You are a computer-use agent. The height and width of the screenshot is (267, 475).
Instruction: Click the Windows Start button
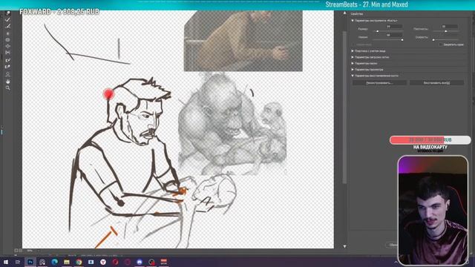(x=6, y=262)
